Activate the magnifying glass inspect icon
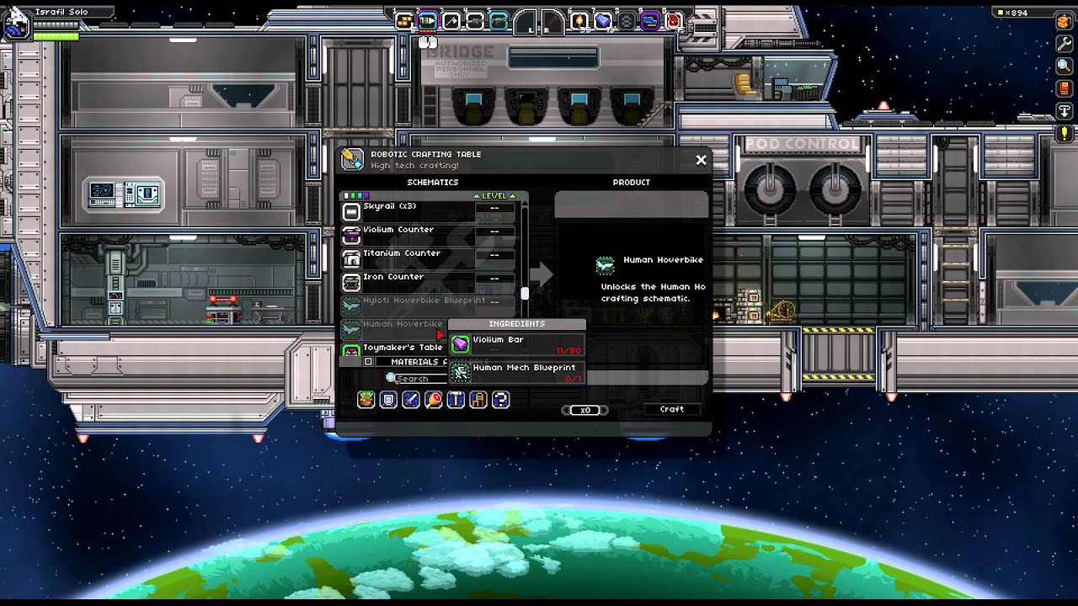This screenshot has height=606, width=1078. [x=1064, y=66]
